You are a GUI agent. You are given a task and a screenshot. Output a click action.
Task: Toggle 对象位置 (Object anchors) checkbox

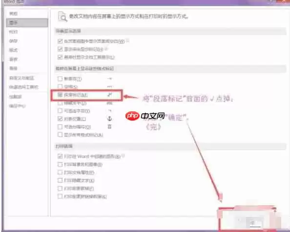(60, 119)
